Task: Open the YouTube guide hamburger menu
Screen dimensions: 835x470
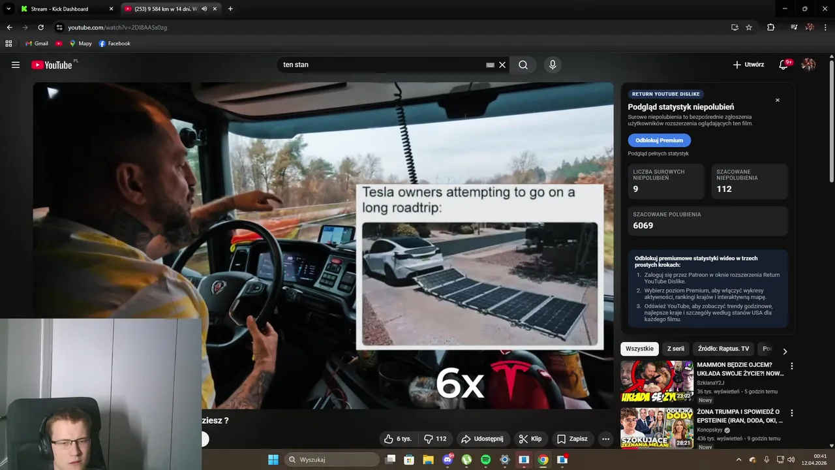Action: coord(16,65)
